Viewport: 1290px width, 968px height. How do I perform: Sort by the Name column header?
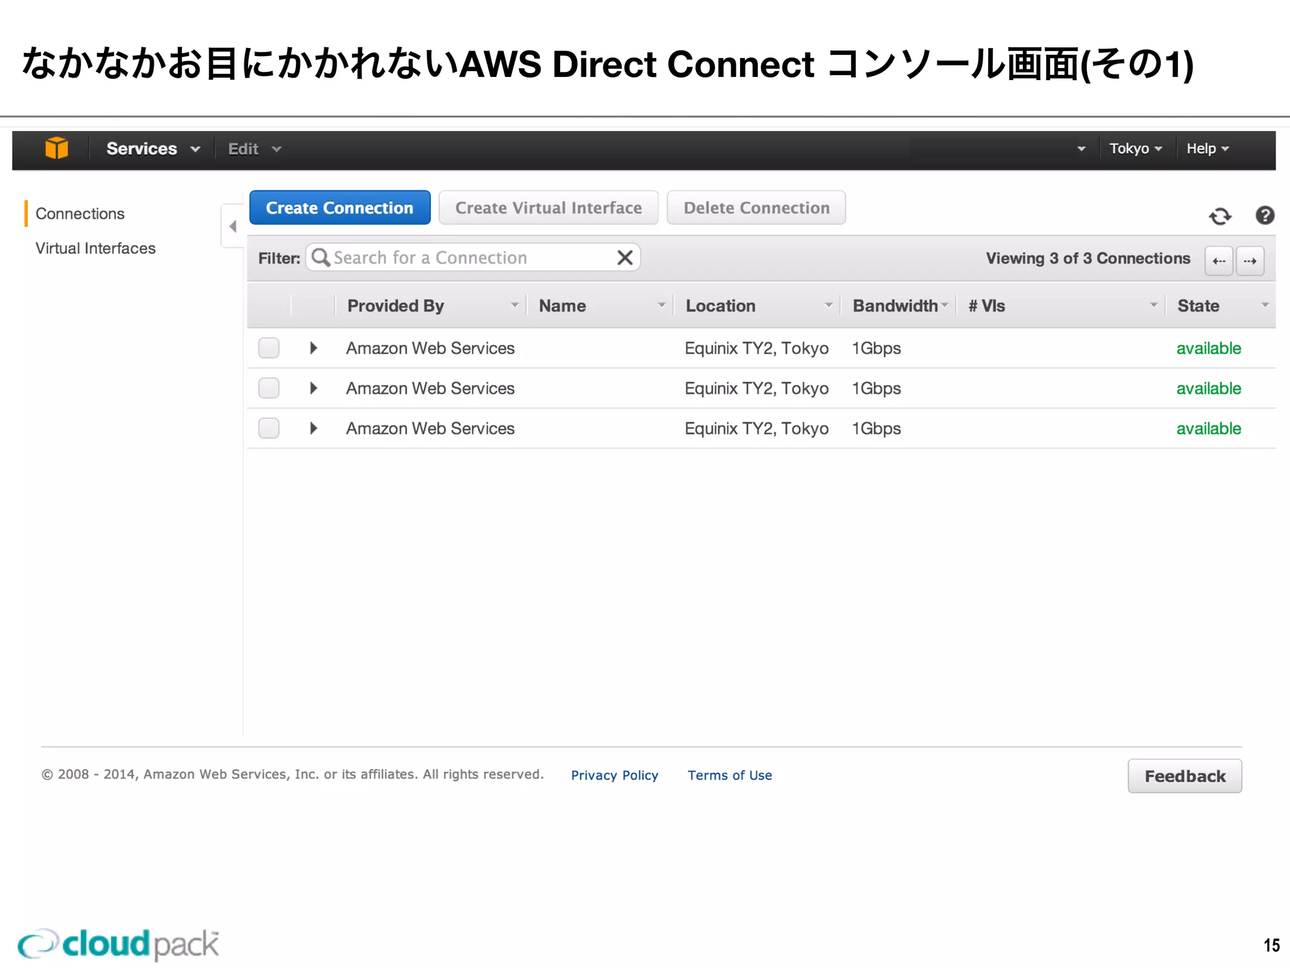tap(601, 306)
